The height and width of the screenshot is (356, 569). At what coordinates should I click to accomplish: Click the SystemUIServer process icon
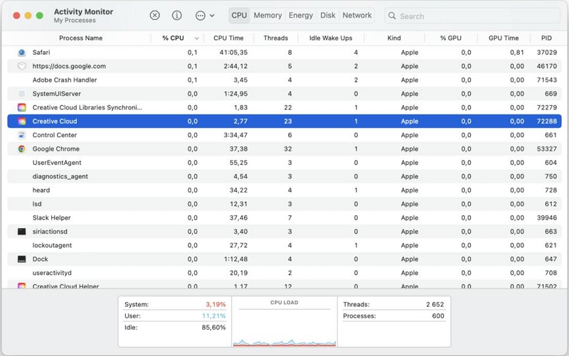coord(22,94)
